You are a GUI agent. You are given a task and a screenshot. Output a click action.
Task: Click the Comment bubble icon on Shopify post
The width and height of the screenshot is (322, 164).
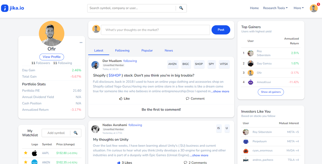(187, 99)
